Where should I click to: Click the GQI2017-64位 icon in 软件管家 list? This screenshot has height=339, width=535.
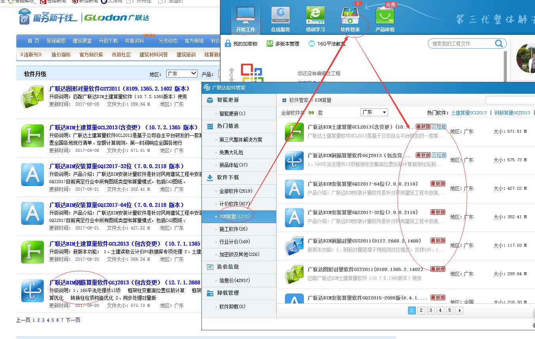pyautogui.click(x=294, y=189)
